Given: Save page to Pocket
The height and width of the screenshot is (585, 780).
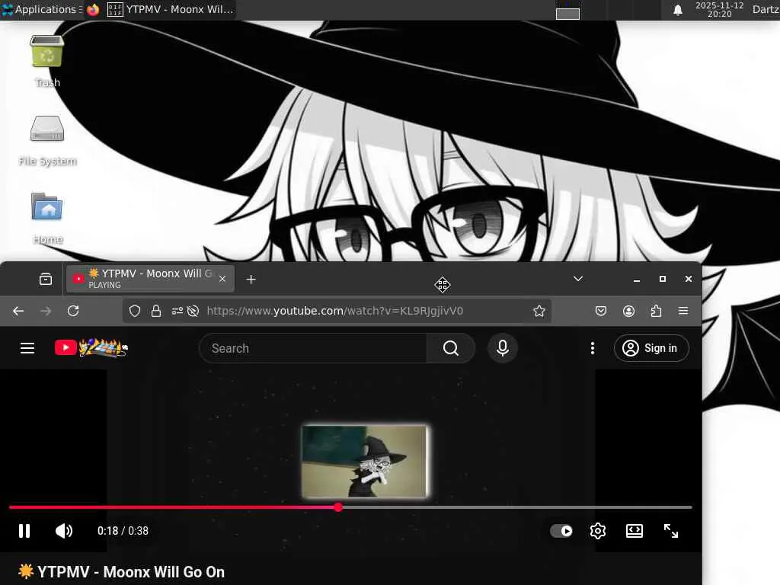Looking at the screenshot, I should click(x=601, y=311).
